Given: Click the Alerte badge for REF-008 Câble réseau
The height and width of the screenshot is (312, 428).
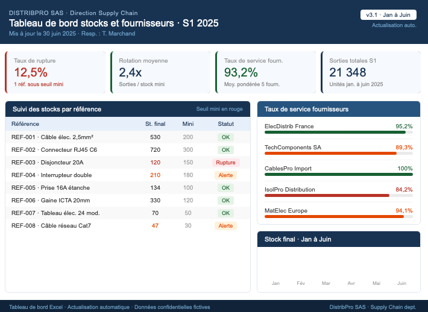Looking at the screenshot, I should pos(225,226).
